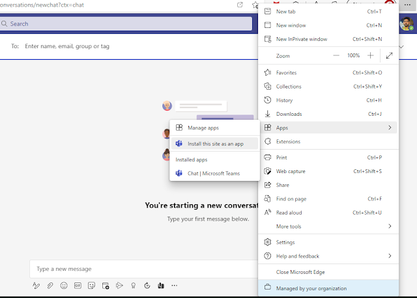This screenshot has width=417, height=298.
Task: Open Collections from the Edge menu
Action: point(328,87)
